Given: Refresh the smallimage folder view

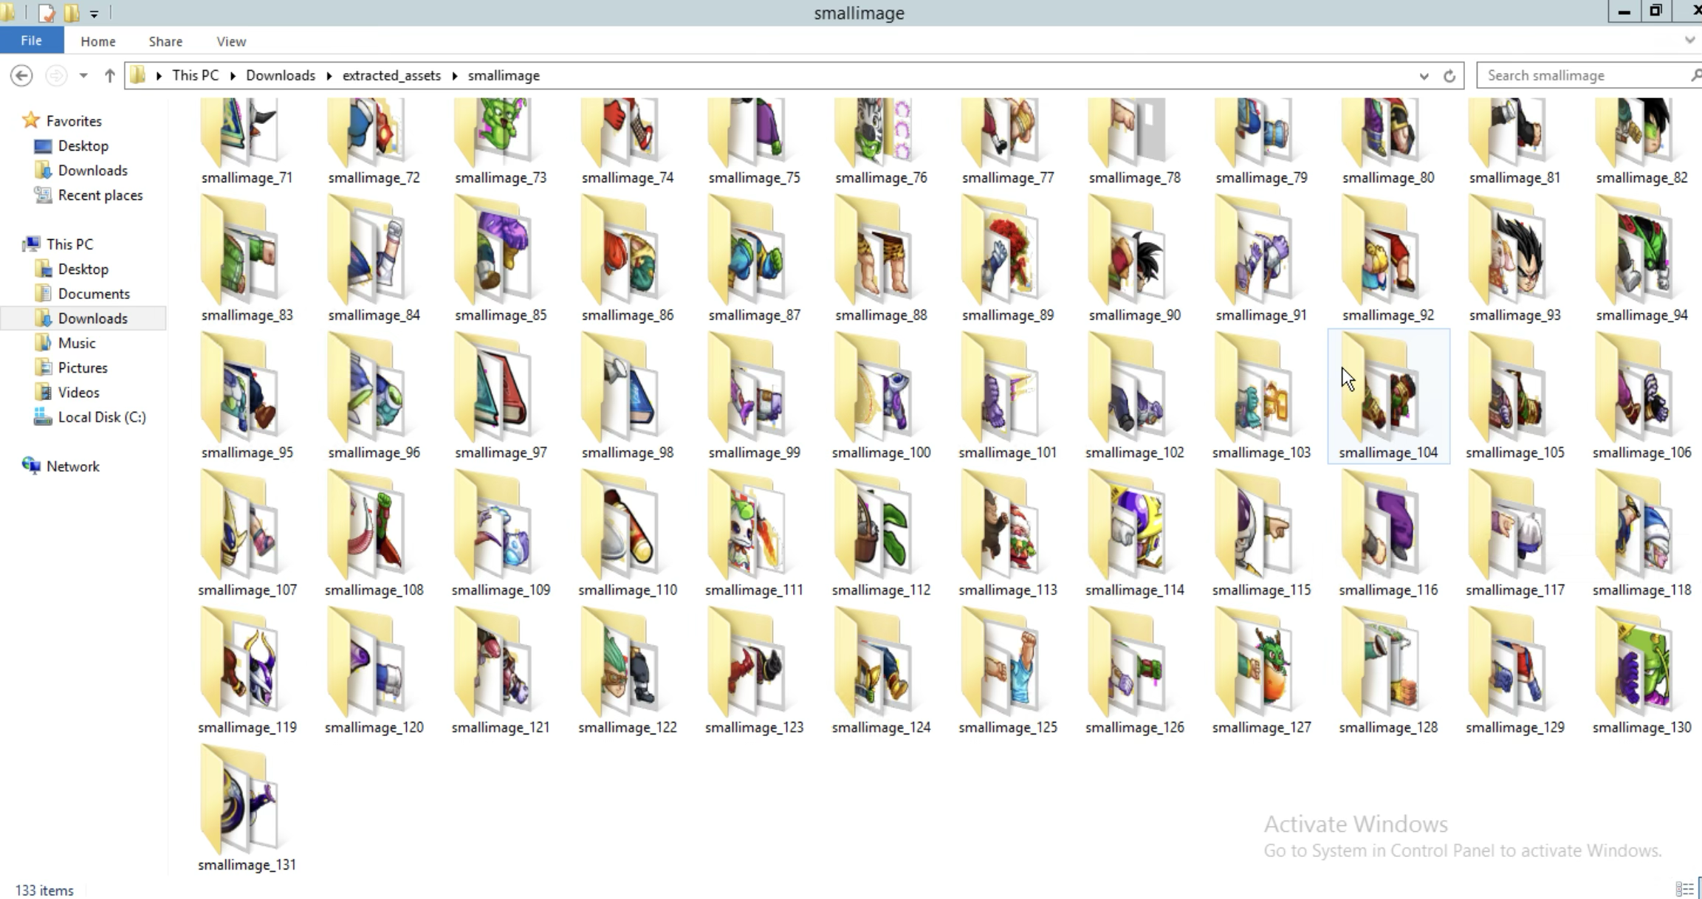Looking at the screenshot, I should (1449, 76).
